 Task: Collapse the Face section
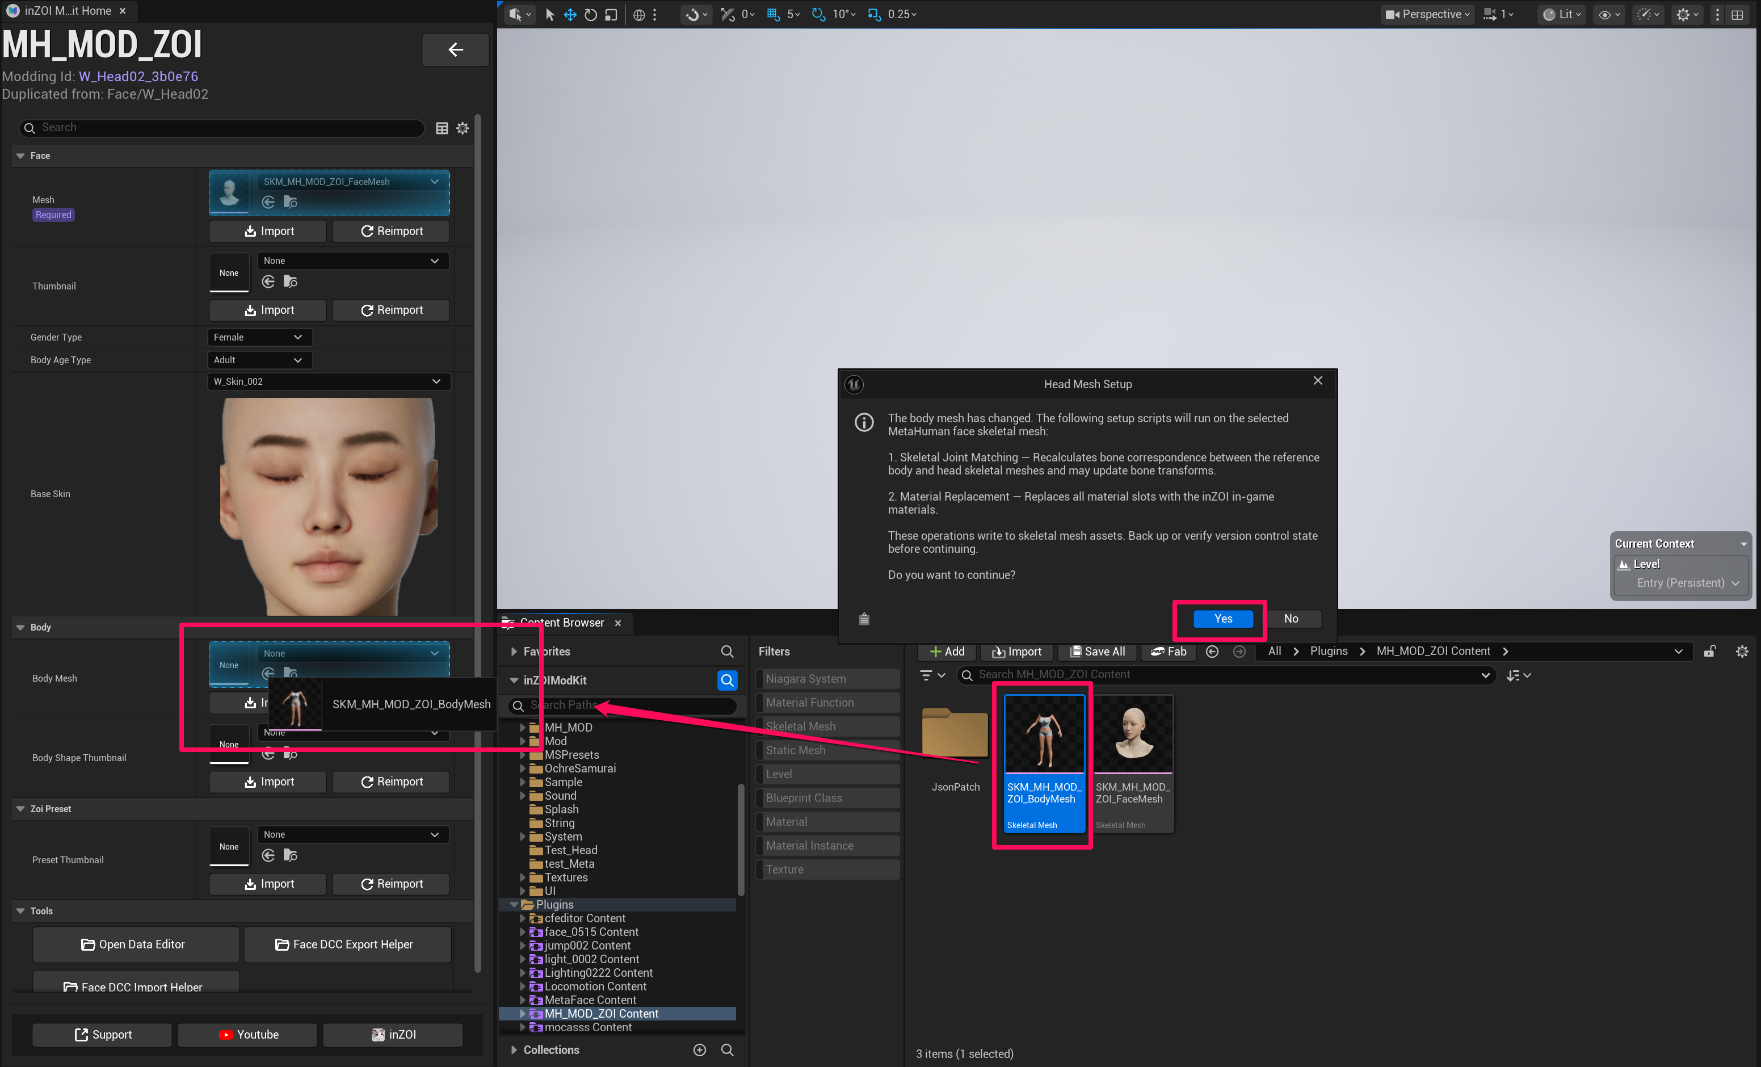20,156
